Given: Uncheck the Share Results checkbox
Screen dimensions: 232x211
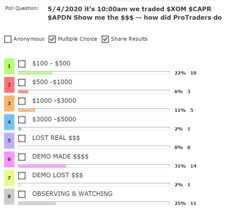Looking at the screenshot, I should [105, 39].
